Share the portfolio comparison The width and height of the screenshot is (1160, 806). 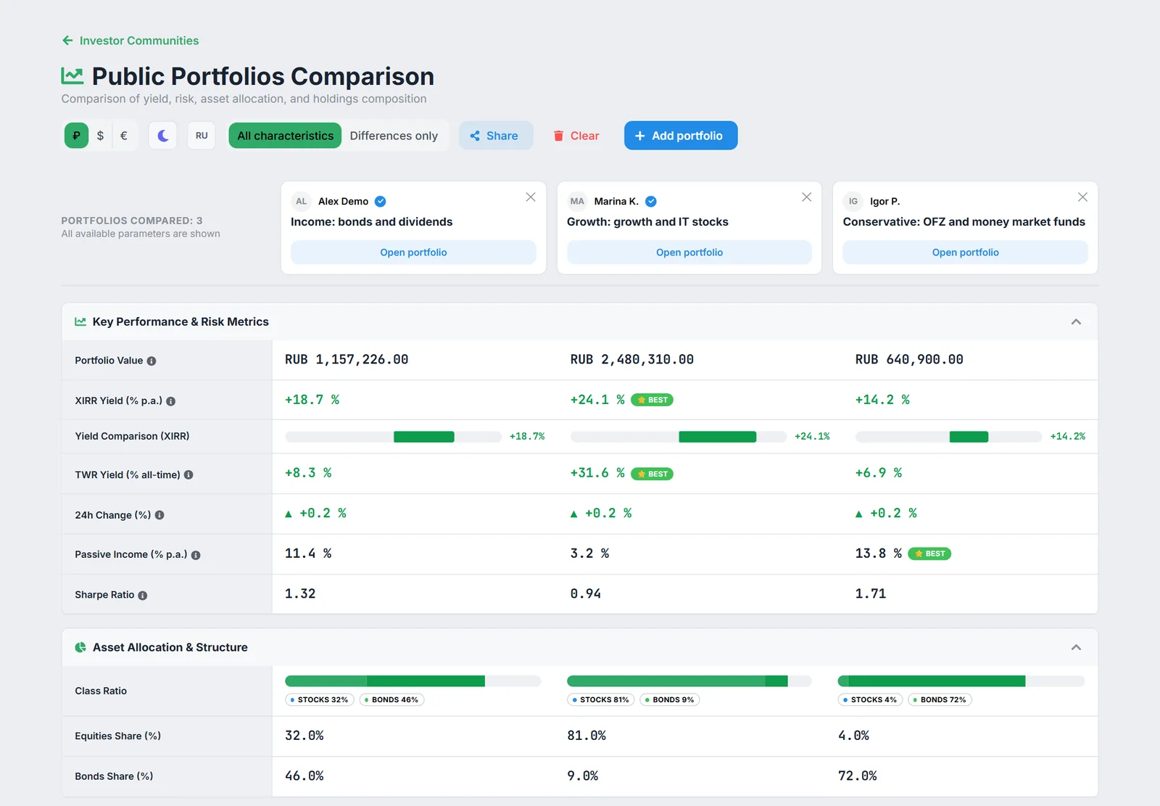[x=496, y=136]
